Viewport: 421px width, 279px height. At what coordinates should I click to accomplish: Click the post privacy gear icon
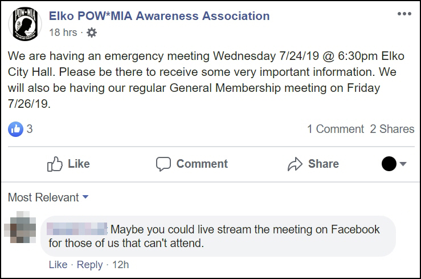92,33
